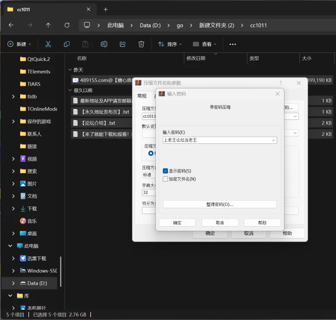
Task: Click 取消 in the 输入密码 dialog
Action: 220,222
